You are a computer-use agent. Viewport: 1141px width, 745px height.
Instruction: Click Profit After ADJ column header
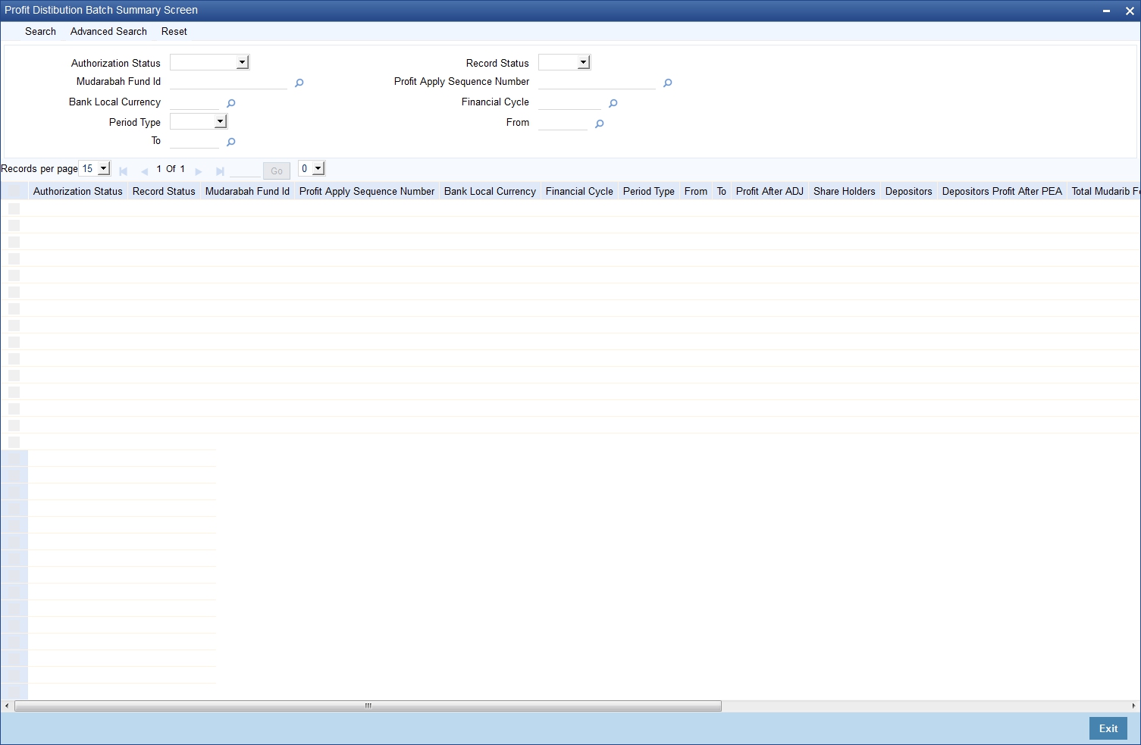point(770,191)
